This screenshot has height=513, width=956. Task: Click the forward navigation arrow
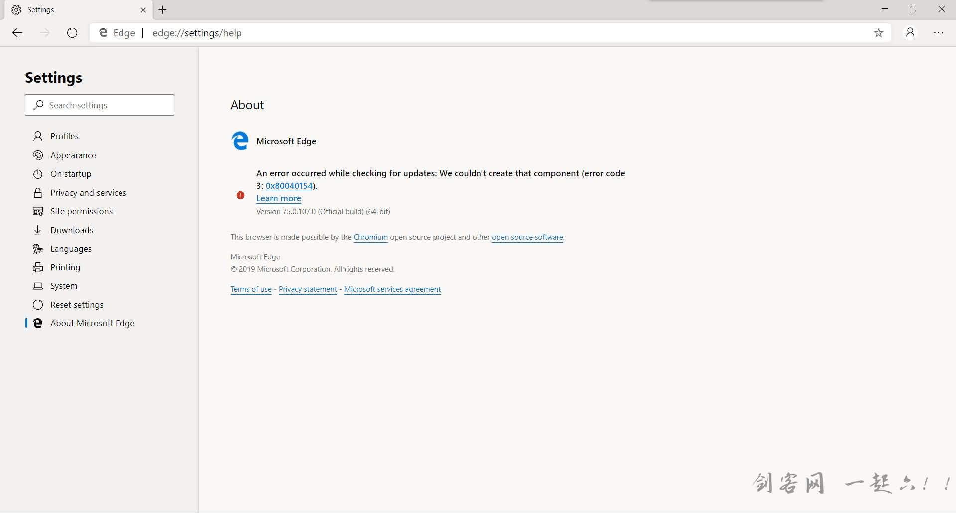(x=45, y=33)
